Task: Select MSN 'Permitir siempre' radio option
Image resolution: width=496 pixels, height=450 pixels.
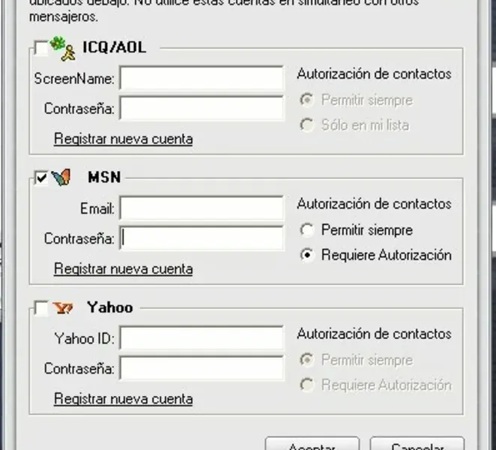Action: (x=306, y=230)
